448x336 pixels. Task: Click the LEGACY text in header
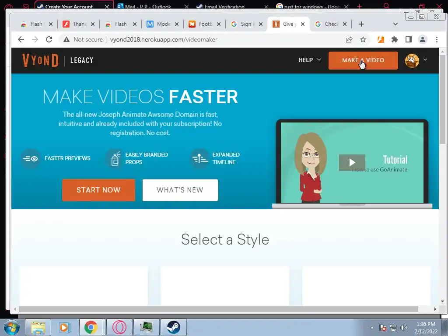point(82,60)
